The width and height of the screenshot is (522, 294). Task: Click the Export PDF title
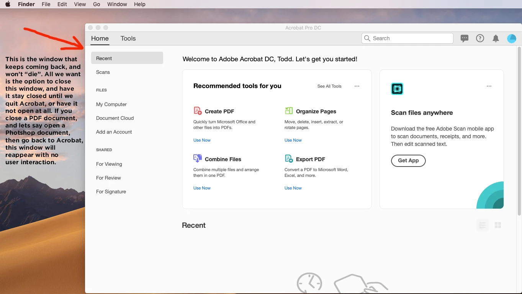coord(311,159)
